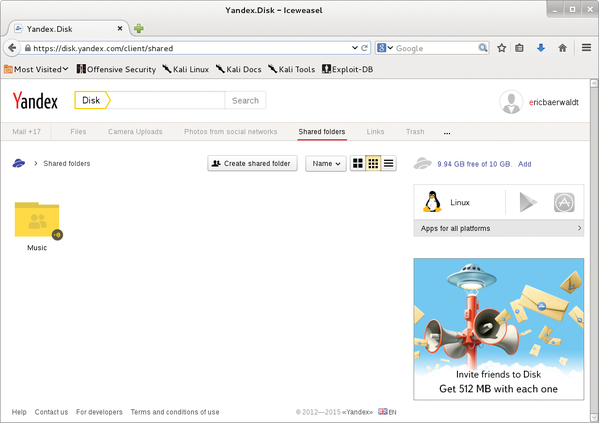The image size is (599, 423).
Task: Open the Kali Docs bookmark
Action: pos(238,69)
